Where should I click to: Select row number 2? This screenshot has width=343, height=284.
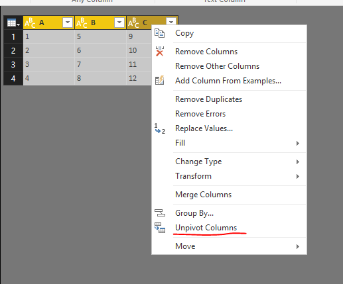(x=13, y=50)
